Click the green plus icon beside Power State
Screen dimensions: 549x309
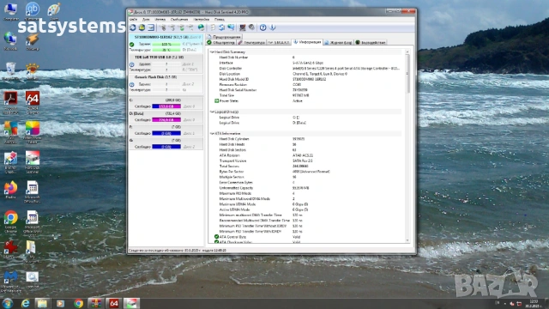coord(216,101)
